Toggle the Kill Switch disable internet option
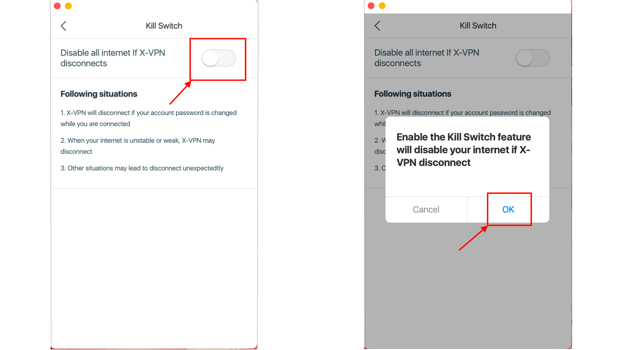The image size is (623, 350). click(x=219, y=58)
